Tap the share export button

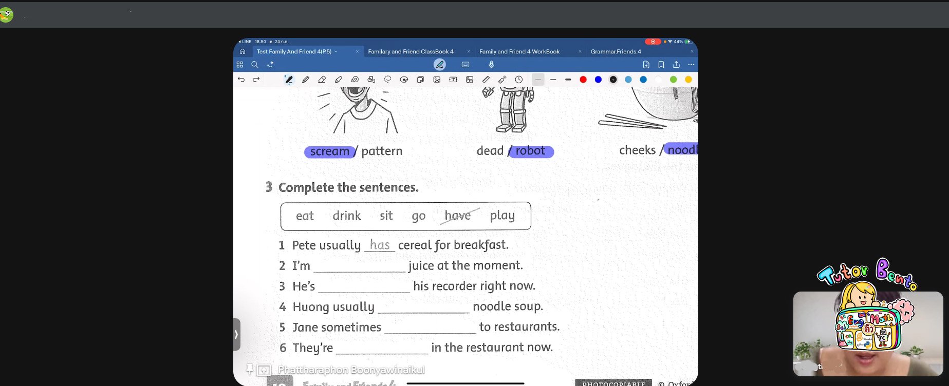click(x=676, y=65)
